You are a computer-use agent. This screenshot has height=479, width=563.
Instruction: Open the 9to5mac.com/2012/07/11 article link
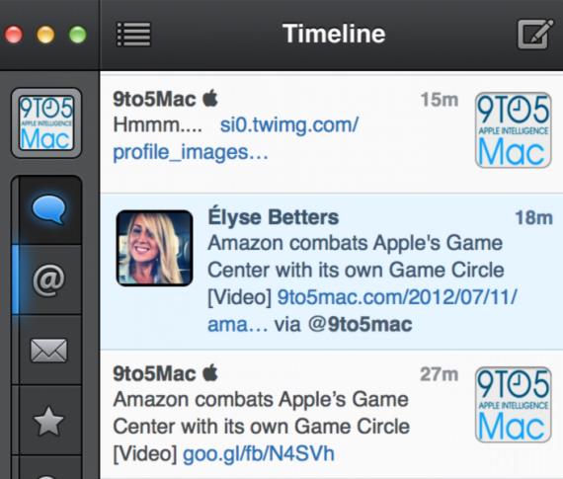coord(362,311)
